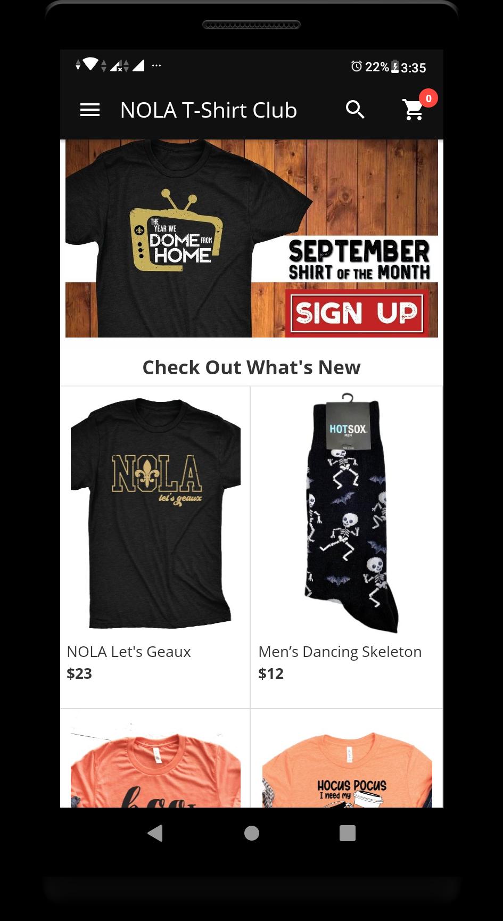
Task: Tap the NOLA Let's Geaux product title
Action: point(129,652)
